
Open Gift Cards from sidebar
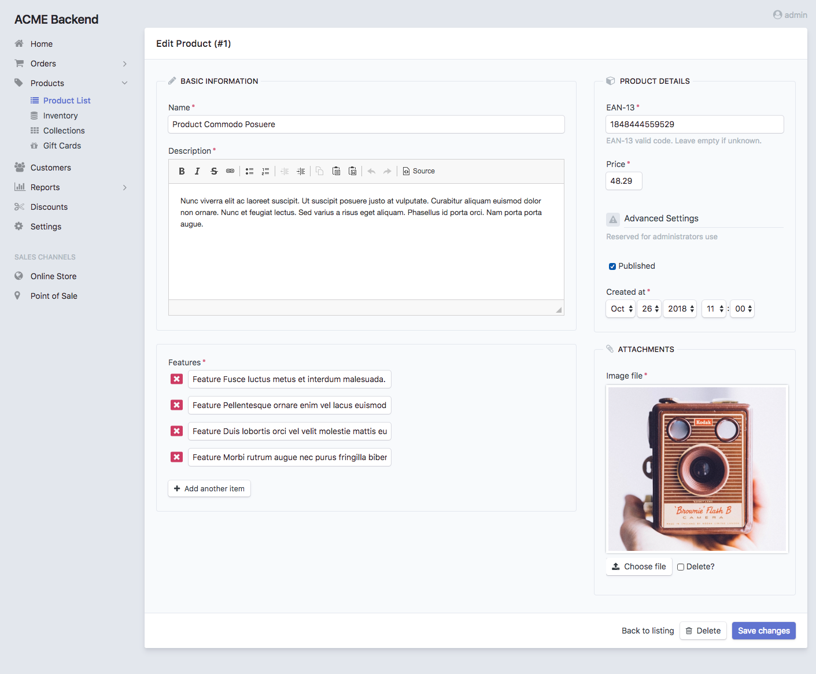click(x=62, y=146)
